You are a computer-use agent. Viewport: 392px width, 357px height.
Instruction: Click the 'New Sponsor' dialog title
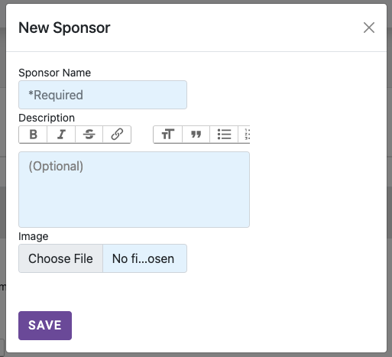pyautogui.click(x=64, y=28)
